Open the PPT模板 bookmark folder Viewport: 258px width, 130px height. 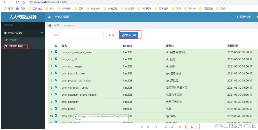tap(64, 9)
